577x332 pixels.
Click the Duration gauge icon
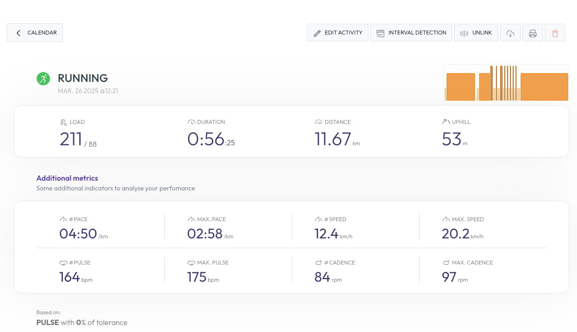coord(191,122)
